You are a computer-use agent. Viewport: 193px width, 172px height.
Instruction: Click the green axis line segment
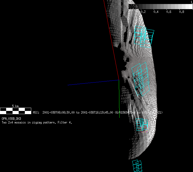click(x=119, y=99)
